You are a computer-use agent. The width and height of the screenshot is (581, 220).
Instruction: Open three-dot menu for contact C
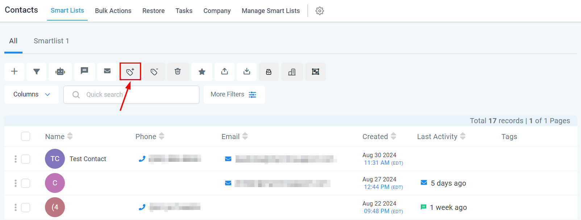click(x=15, y=183)
